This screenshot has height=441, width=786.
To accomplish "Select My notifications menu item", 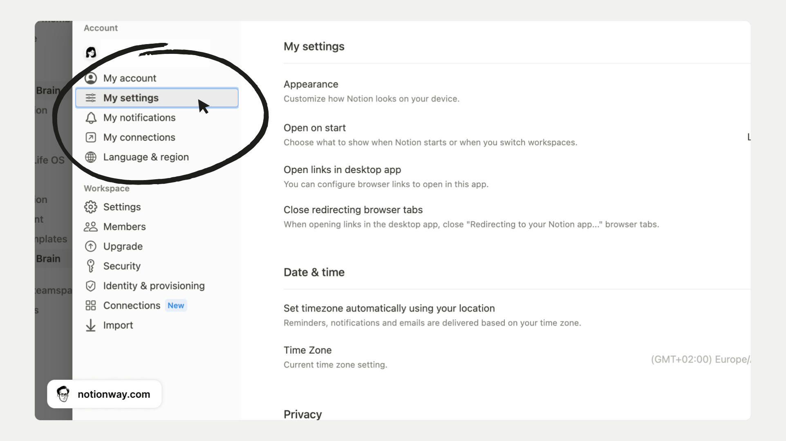I will coord(139,118).
